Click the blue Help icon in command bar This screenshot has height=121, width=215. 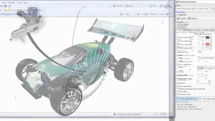coord(167,14)
